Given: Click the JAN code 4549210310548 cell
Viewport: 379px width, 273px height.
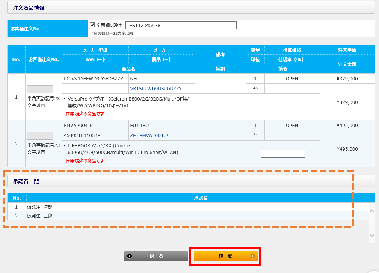Looking at the screenshot, I should [82, 135].
